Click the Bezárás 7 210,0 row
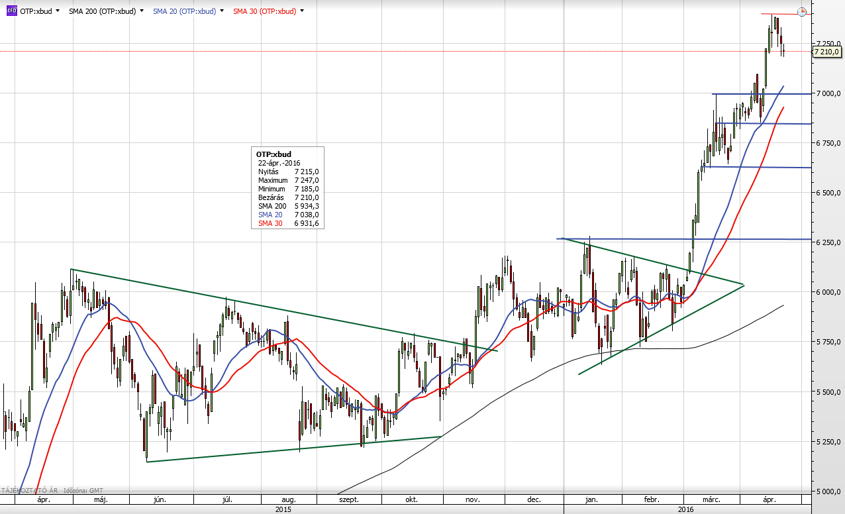 click(288, 197)
